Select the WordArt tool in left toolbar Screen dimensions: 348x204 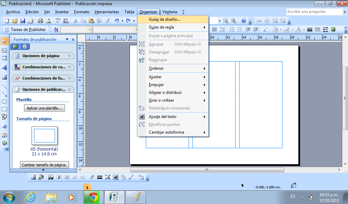tap(4, 67)
